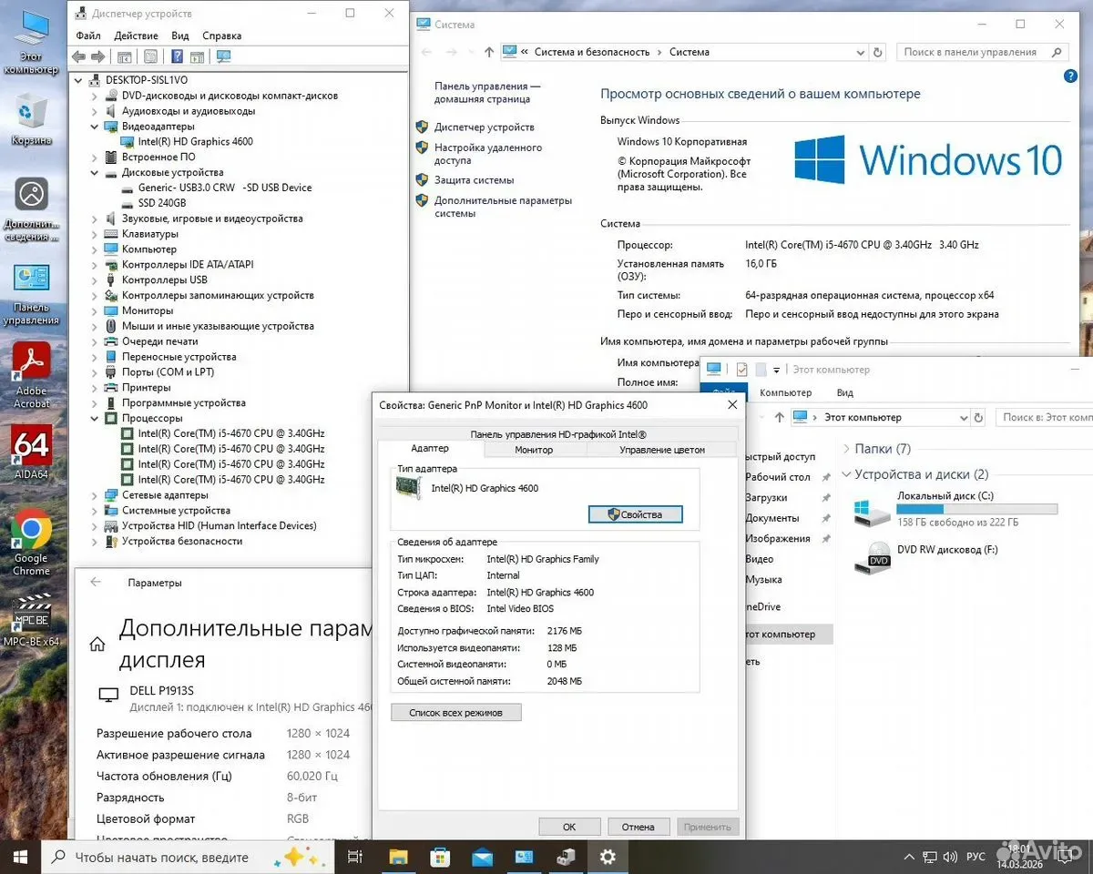Click the volume icon in system tray
Screen dimensions: 1093x874
point(952,857)
